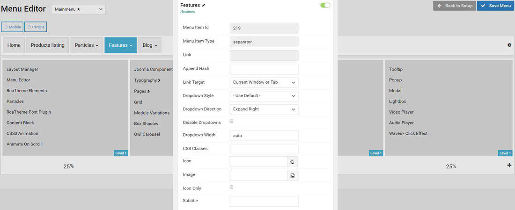The height and width of the screenshot is (210, 515).
Task: Select the Blog menu tab
Action: [x=150, y=45]
